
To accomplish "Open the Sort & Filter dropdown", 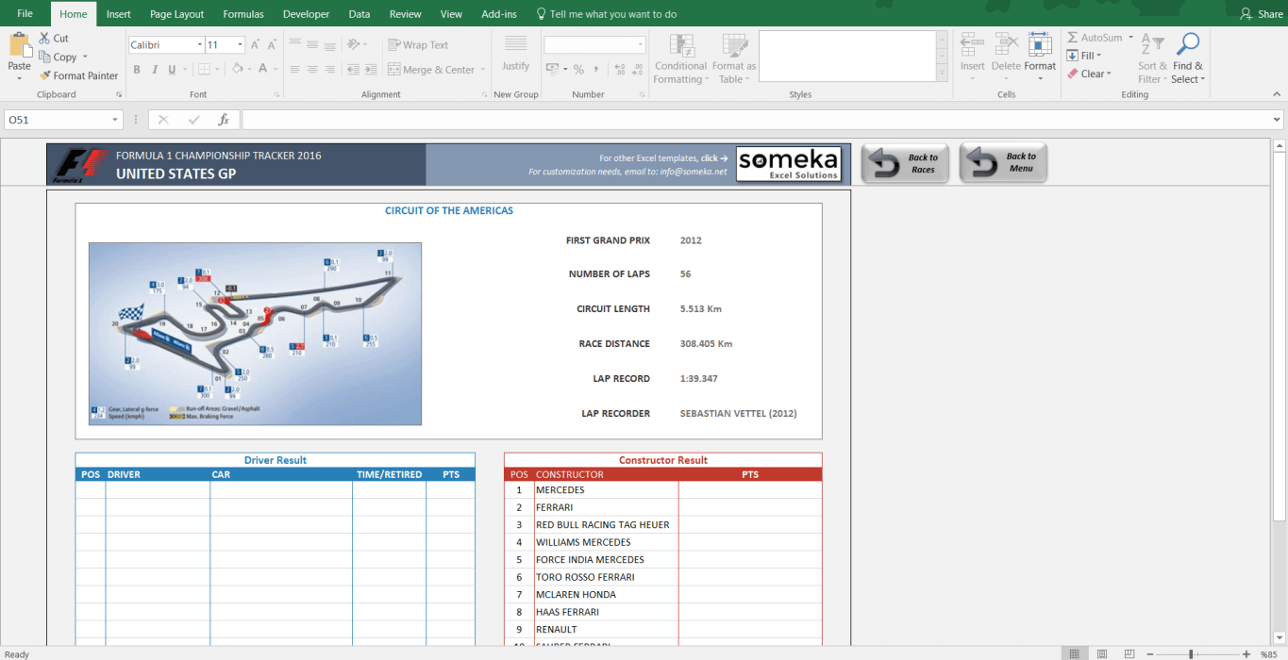I will tap(1152, 58).
